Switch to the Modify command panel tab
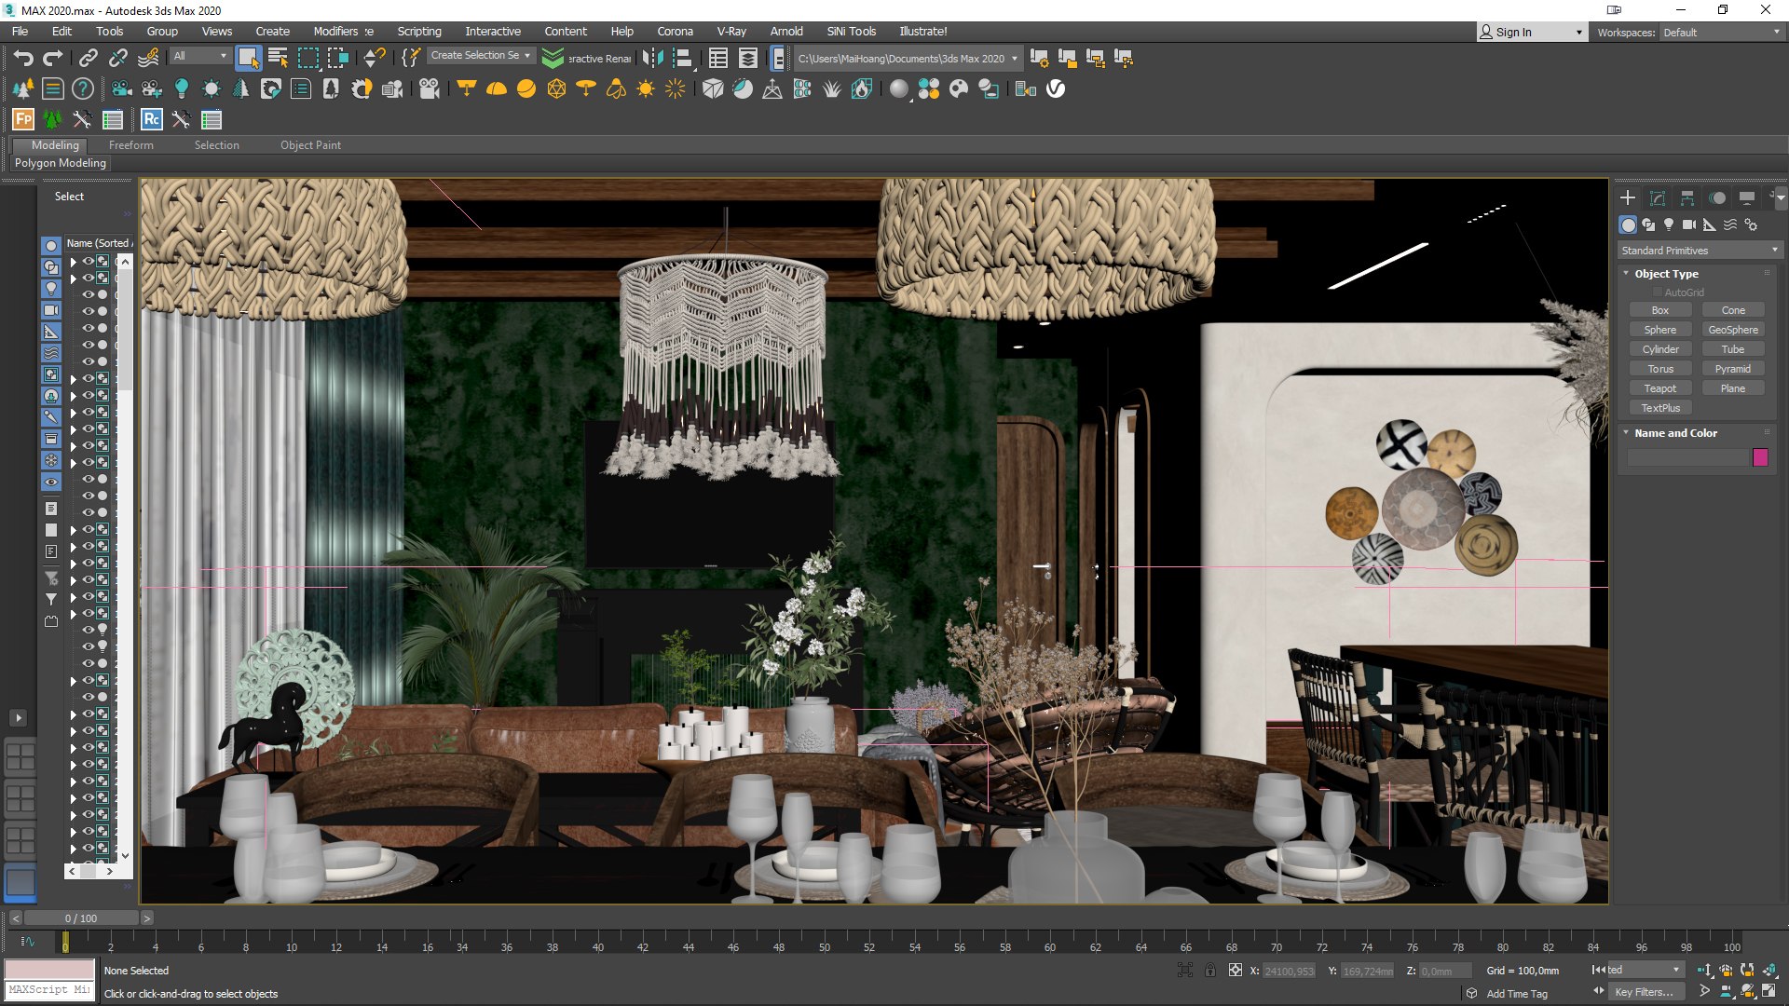The height and width of the screenshot is (1006, 1789). [x=1658, y=198]
